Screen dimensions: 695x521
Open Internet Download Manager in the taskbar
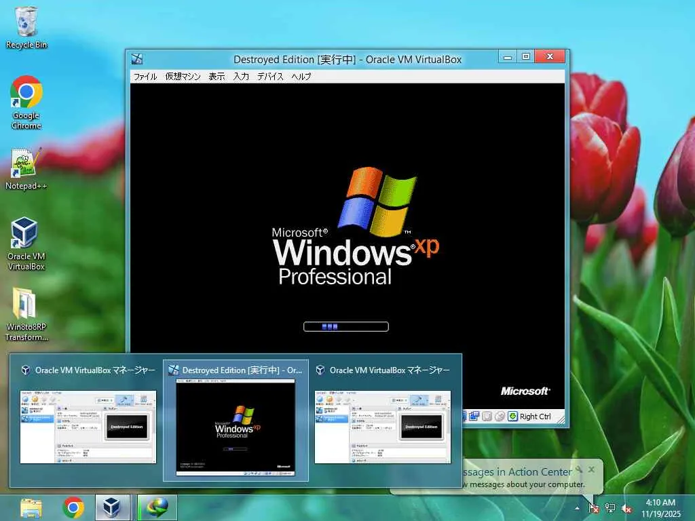[157, 507]
